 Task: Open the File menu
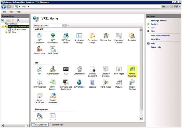click(5, 12)
